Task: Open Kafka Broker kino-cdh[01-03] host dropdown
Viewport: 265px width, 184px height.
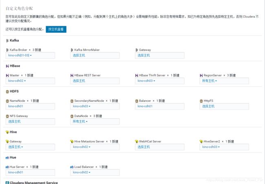Action: point(30,55)
